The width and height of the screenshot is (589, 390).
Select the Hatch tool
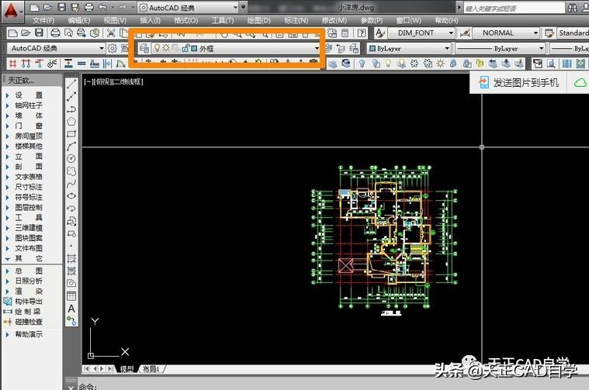pos(71,258)
